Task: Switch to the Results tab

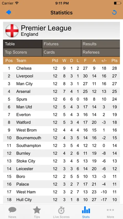Action: pos(100,44)
